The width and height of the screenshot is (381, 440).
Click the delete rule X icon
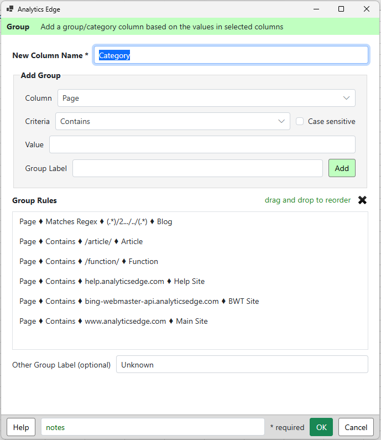tap(362, 200)
